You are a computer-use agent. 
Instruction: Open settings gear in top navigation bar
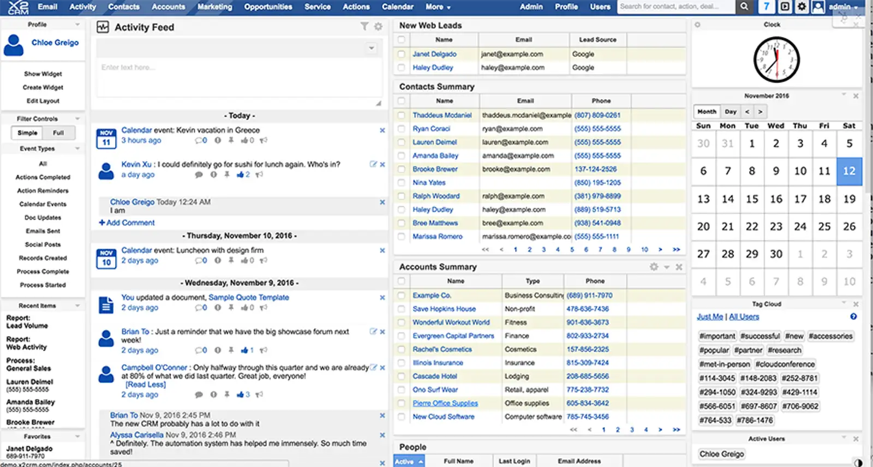point(802,7)
